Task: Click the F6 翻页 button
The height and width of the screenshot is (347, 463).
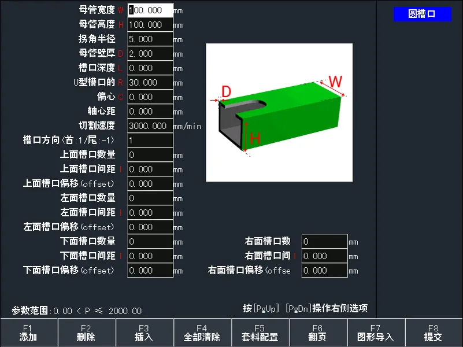Action: click(318, 333)
